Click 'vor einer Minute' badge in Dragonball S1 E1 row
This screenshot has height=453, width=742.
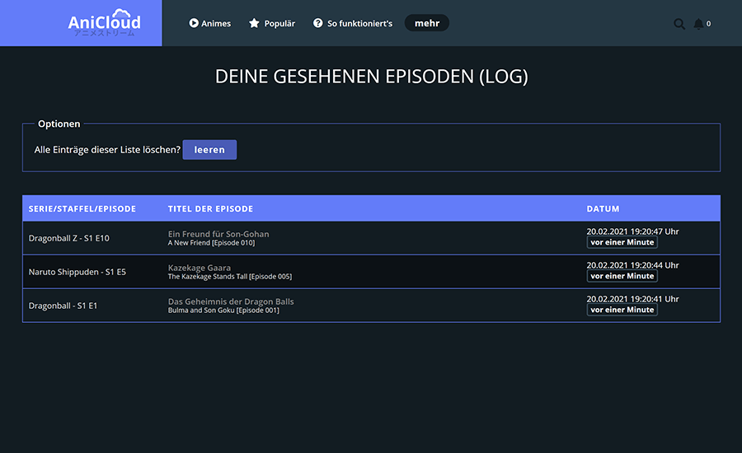coord(622,310)
